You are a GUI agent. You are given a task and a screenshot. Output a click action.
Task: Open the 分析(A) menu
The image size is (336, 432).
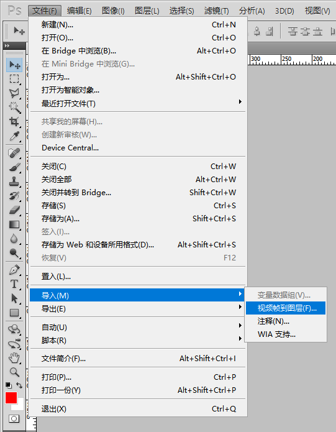point(252,11)
